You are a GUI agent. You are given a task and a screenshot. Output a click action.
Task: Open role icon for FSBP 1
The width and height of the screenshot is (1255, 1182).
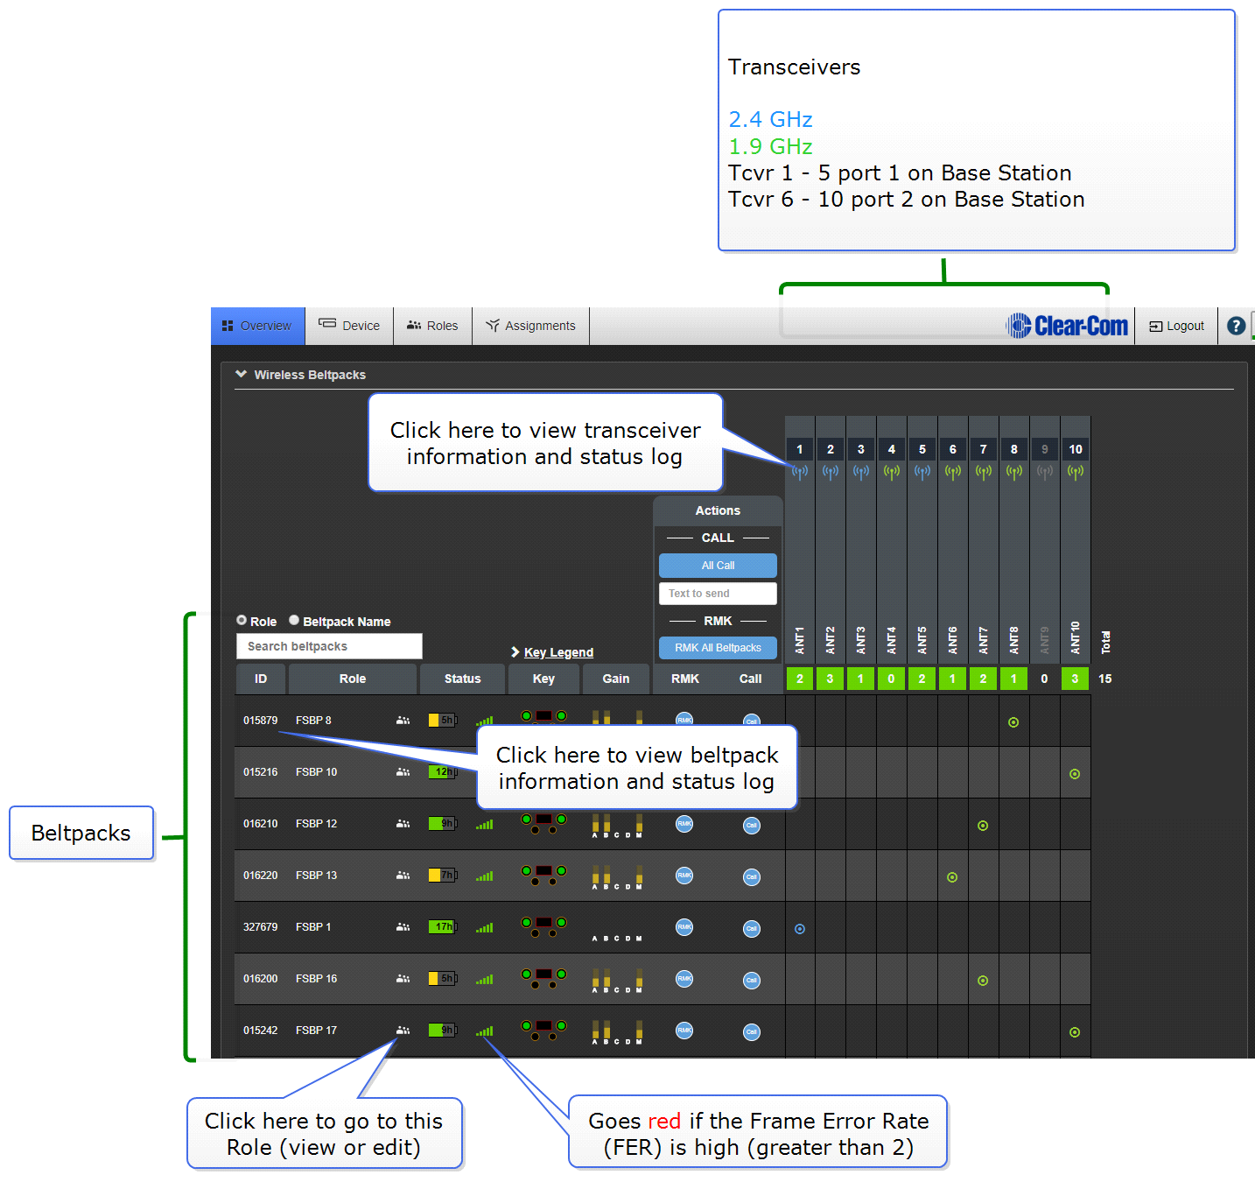coord(403,927)
